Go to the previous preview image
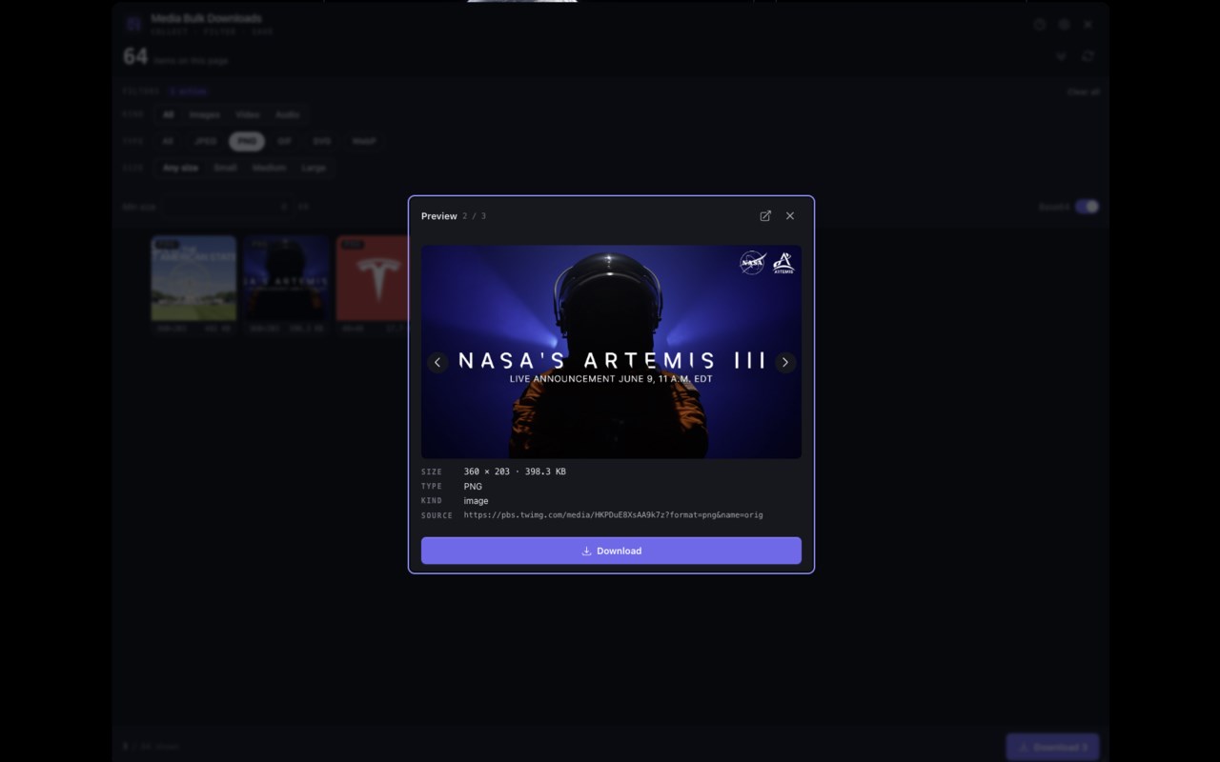Screen dimensions: 1220x762 [437, 362]
